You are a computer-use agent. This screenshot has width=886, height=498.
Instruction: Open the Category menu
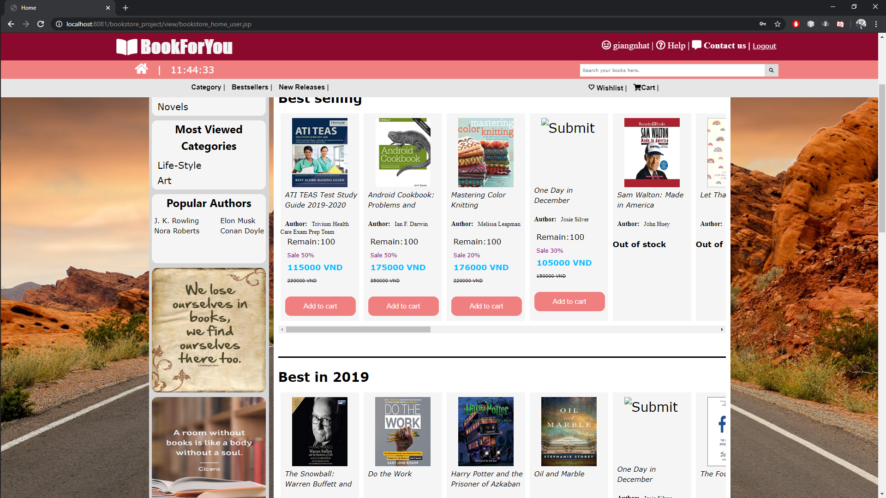tap(206, 87)
